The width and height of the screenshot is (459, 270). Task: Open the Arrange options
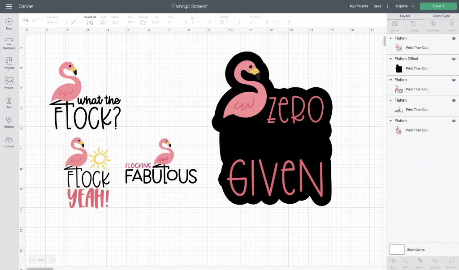point(143,22)
